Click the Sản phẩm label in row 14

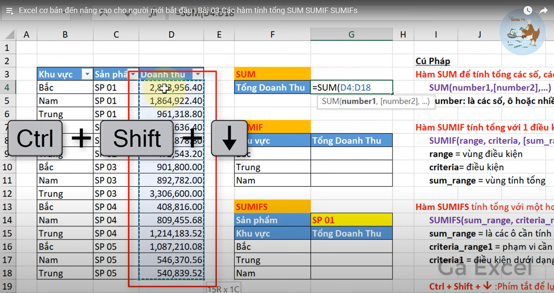[x=272, y=220]
